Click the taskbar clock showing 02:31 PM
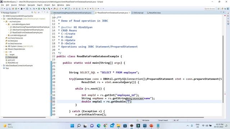The height and width of the screenshot is (129, 230). tap(218, 126)
